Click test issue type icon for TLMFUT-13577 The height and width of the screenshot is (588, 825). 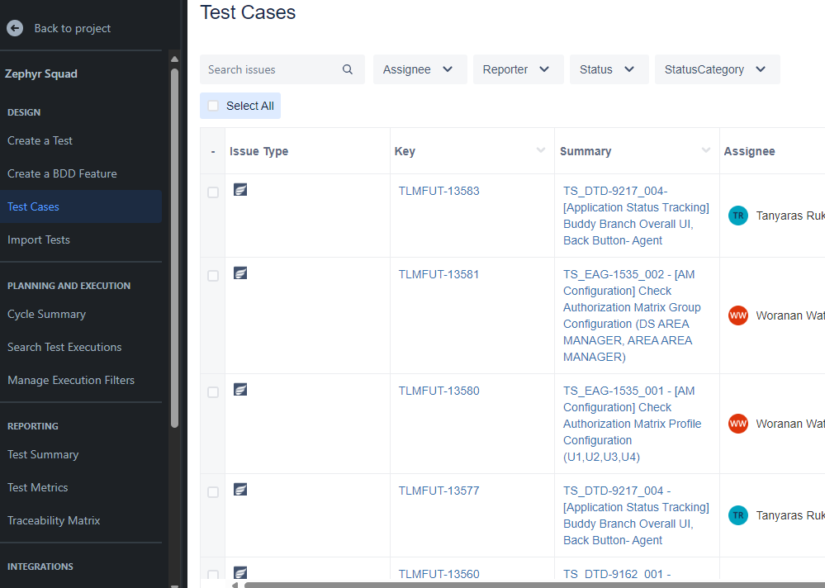coord(240,490)
